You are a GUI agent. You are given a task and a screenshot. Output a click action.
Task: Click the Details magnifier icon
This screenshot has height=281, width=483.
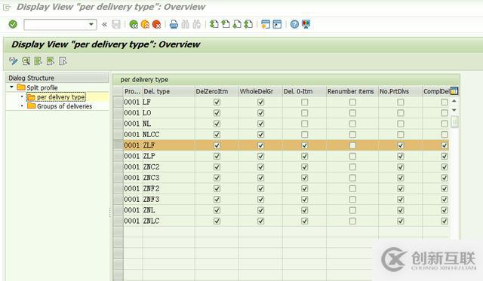26,61
